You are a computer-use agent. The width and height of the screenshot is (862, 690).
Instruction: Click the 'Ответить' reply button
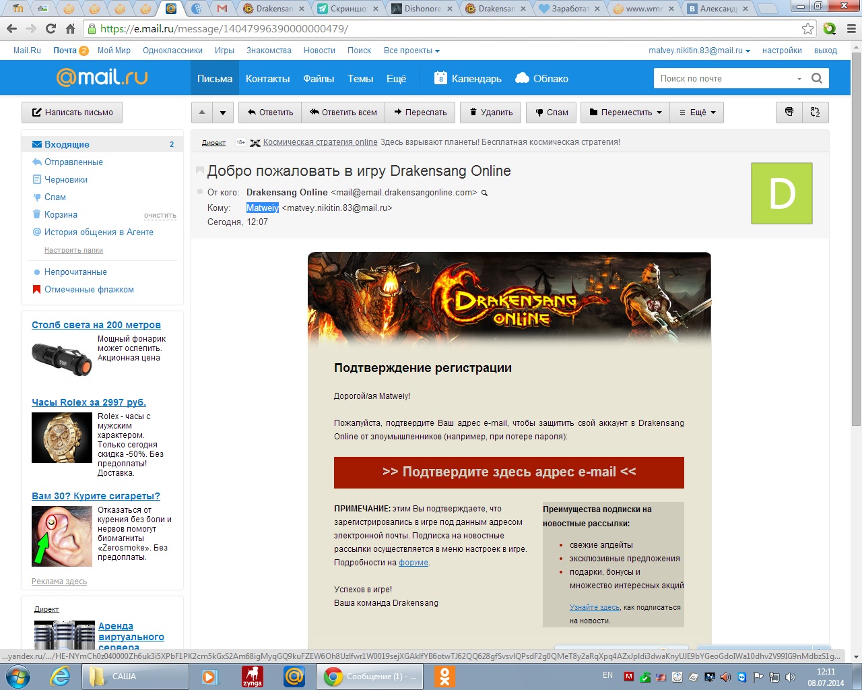270,113
